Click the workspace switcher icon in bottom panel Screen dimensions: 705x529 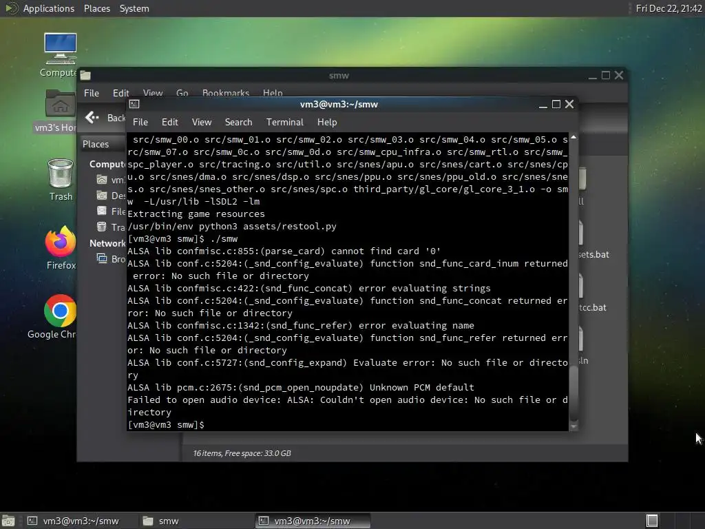coord(652,521)
